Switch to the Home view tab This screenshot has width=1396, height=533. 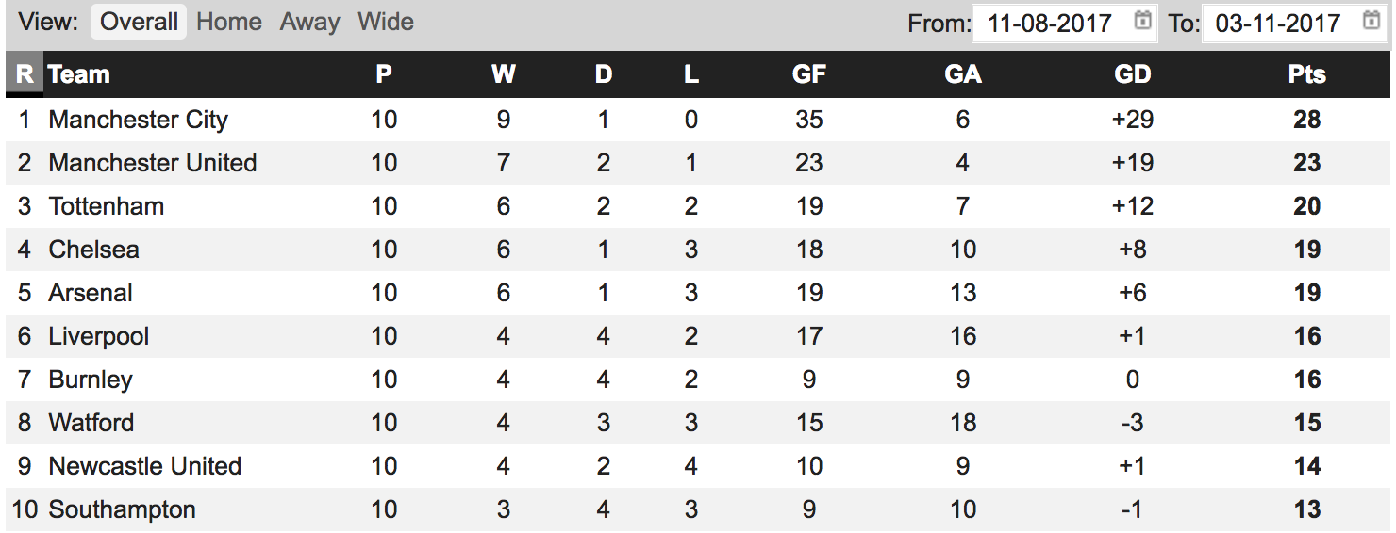[x=229, y=22]
